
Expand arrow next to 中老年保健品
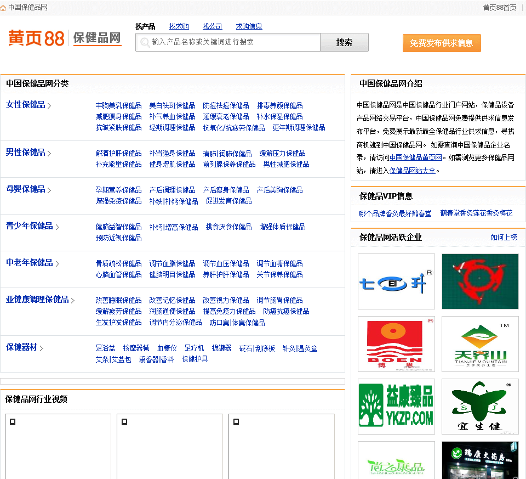58,264
